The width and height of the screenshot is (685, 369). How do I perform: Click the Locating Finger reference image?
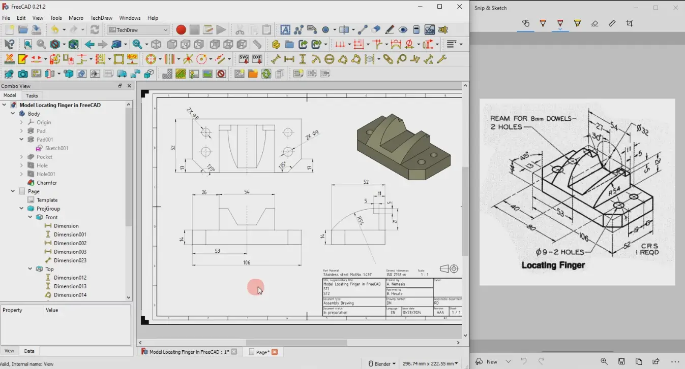(577, 192)
